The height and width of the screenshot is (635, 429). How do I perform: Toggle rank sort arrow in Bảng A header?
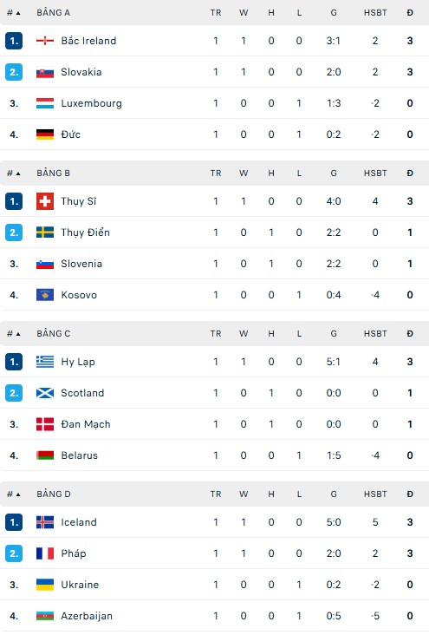[x=18, y=13]
